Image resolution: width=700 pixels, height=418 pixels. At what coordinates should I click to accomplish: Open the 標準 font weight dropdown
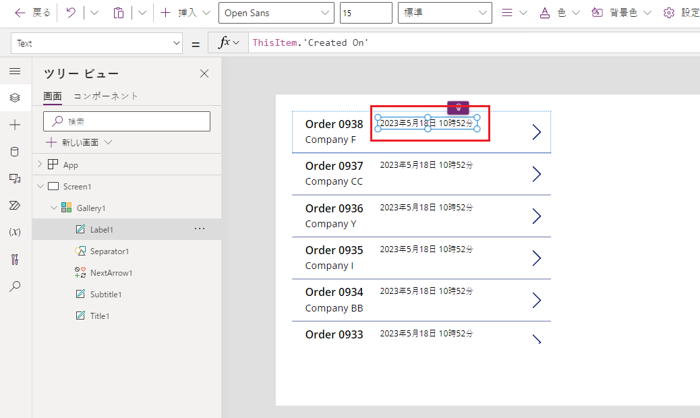444,13
